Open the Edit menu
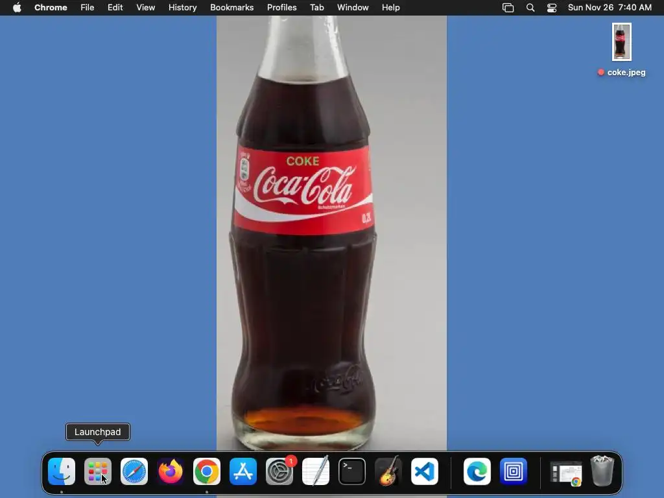The height and width of the screenshot is (498, 664). (x=115, y=8)
